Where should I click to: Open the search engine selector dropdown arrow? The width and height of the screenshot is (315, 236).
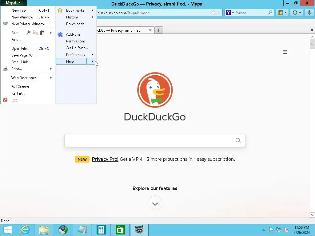233,13
